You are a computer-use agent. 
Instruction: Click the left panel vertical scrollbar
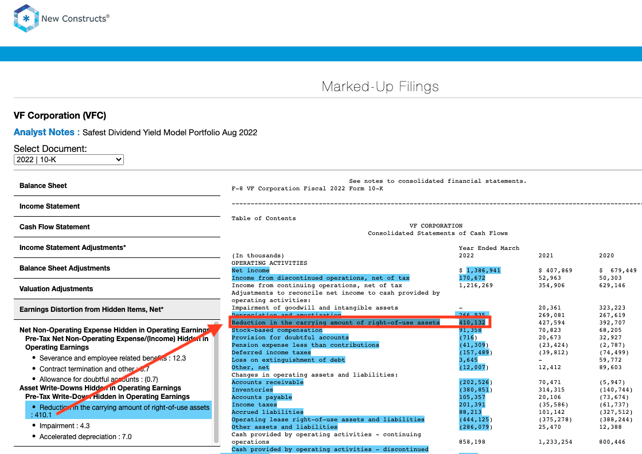click(x=216, y=382)
